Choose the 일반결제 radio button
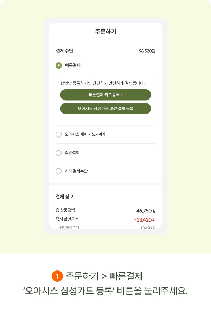Viewport: 211px width, 313px height. [59, 153]
